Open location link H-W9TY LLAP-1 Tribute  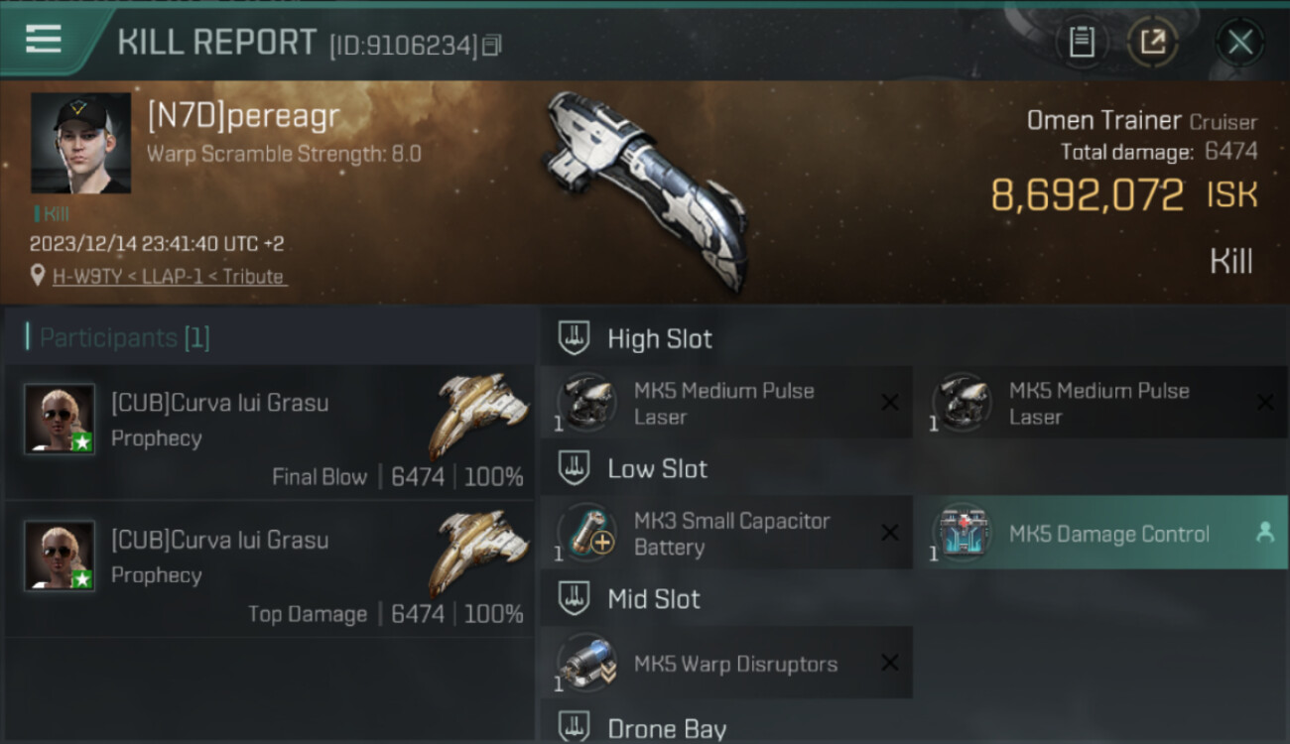(x=169, y=277)
